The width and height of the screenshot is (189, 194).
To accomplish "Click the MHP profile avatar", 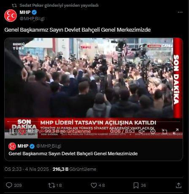I will click(x=11, y=16).
